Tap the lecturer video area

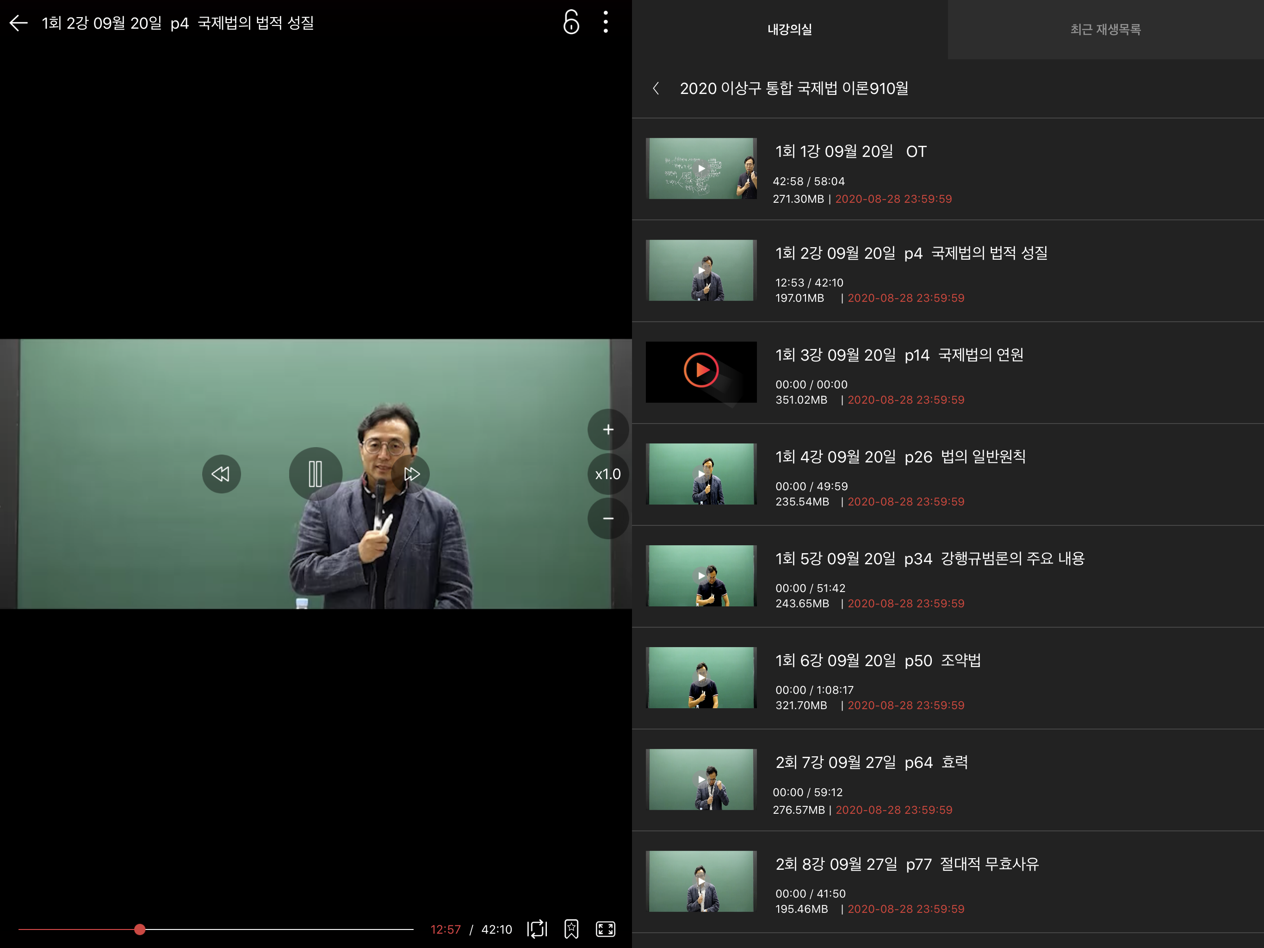tap(316, 474)
